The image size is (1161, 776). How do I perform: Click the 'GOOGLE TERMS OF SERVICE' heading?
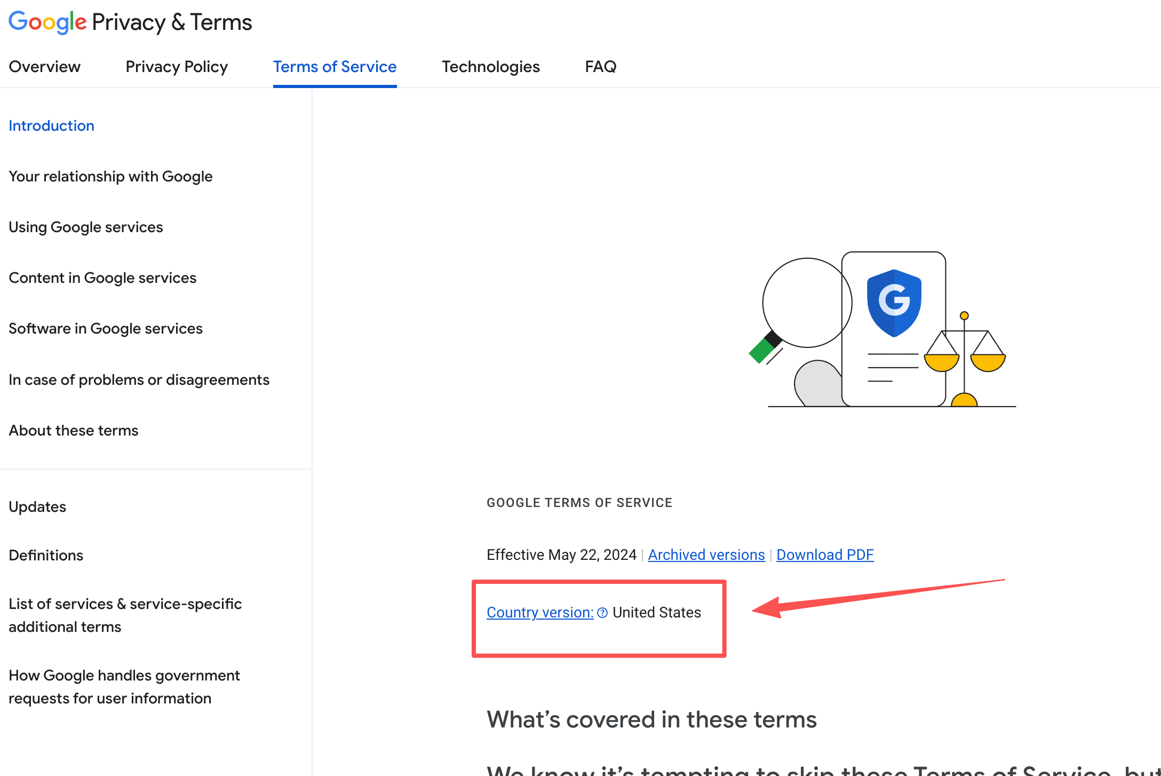(579, 503)
